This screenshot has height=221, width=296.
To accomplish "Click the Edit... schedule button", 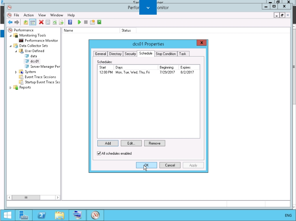I will [131, 143].
